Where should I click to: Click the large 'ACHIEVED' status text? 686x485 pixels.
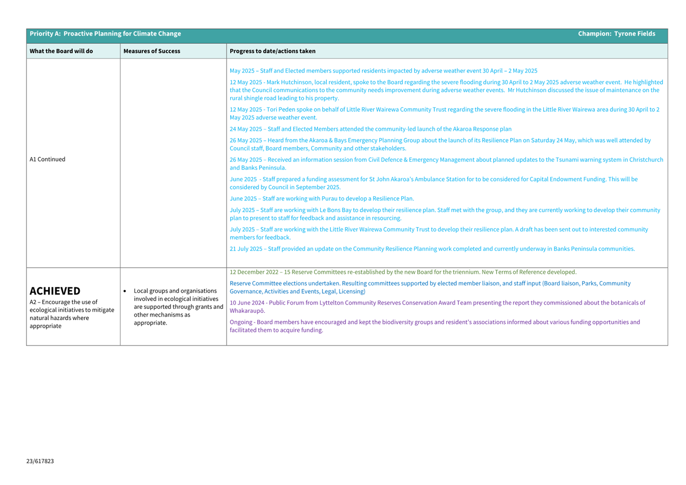[x=55, y=291]
